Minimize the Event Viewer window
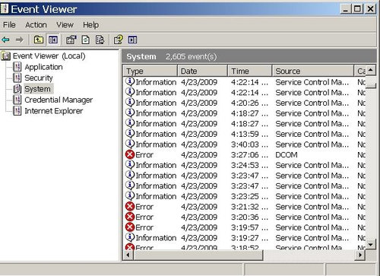This screenshot has height=276, width=380. pos(345,9)
